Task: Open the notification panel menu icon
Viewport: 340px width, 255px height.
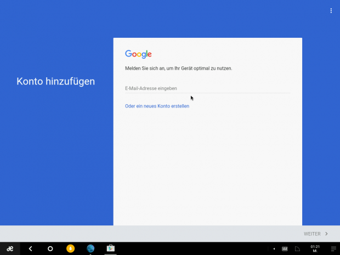Action: [333, 249]
